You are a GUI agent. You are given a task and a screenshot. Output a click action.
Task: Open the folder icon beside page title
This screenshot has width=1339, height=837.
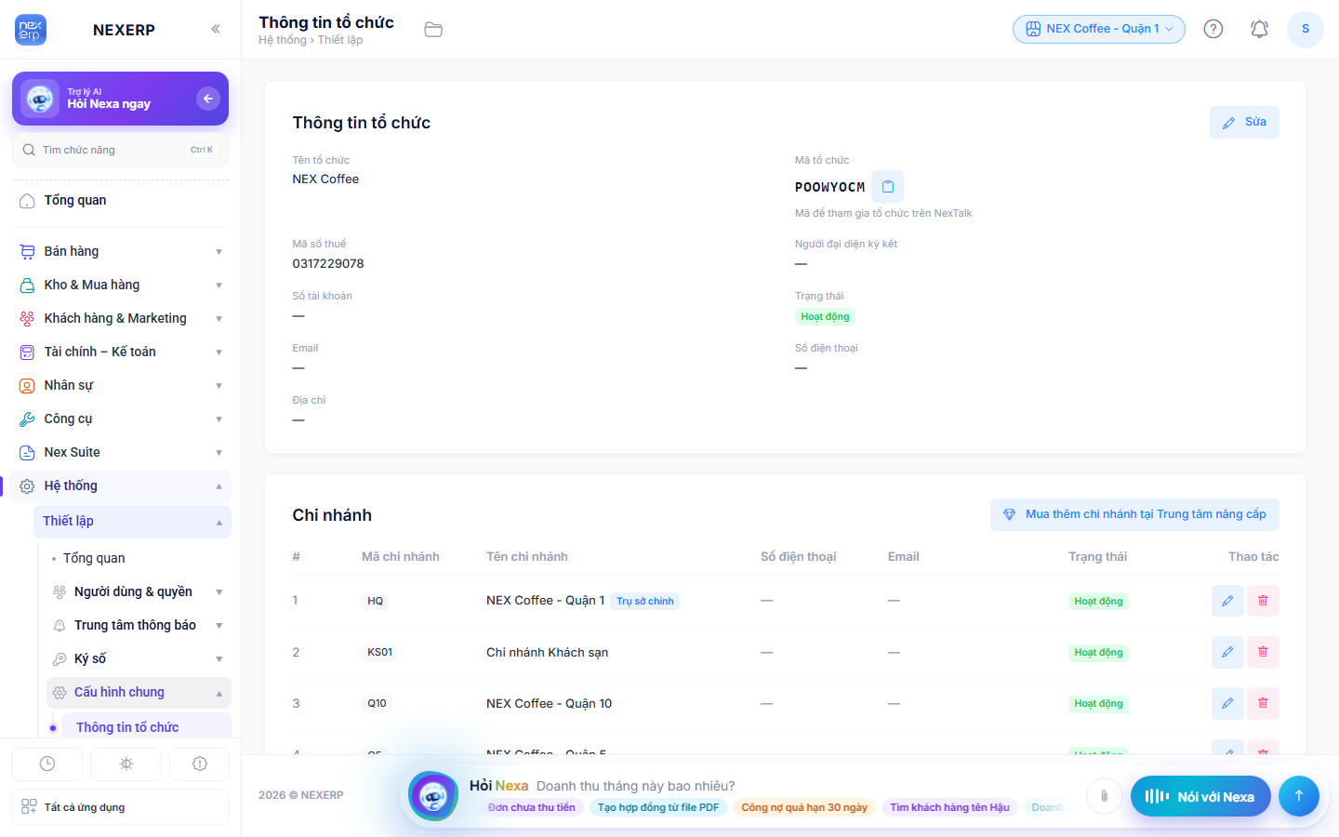coord(433,30)
